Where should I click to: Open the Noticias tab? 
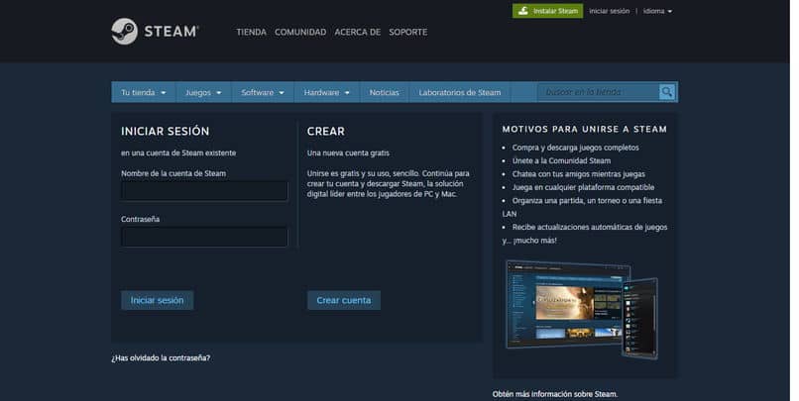[385, 93]
